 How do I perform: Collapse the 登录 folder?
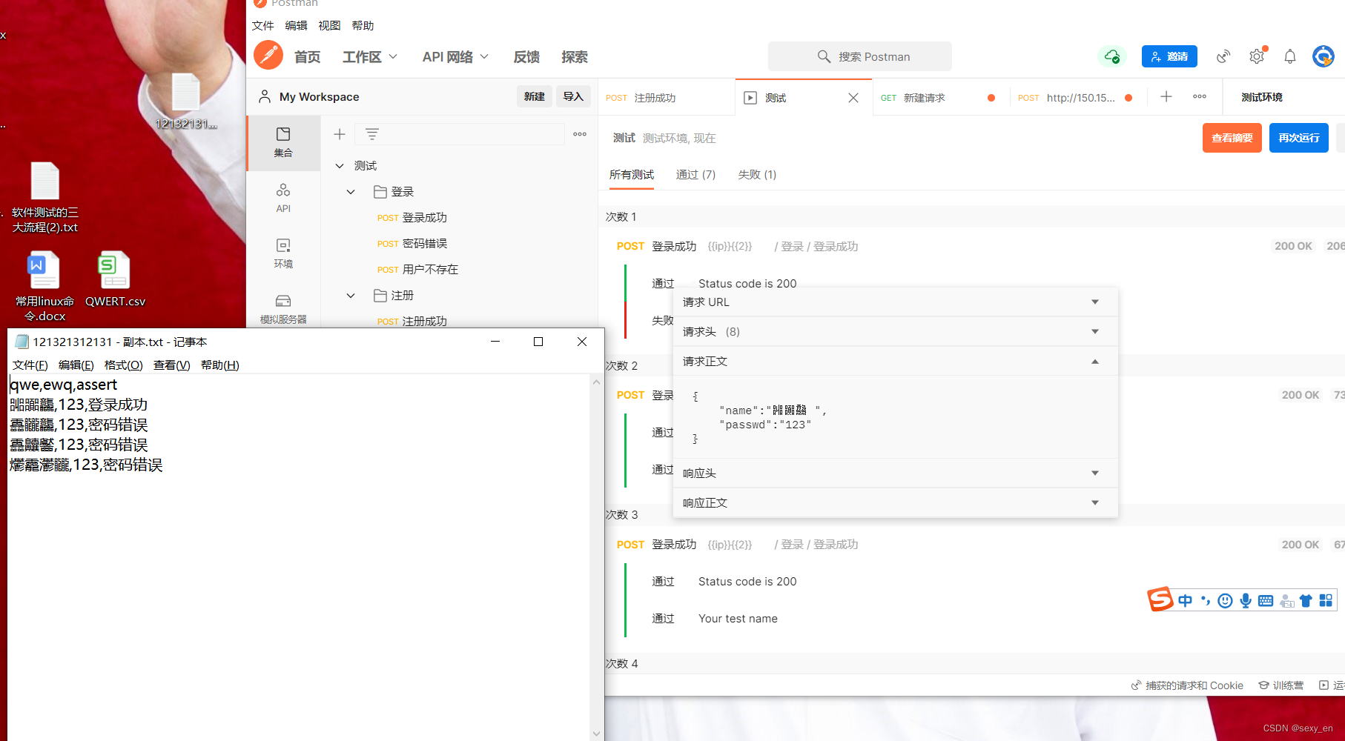pos(351,192)
